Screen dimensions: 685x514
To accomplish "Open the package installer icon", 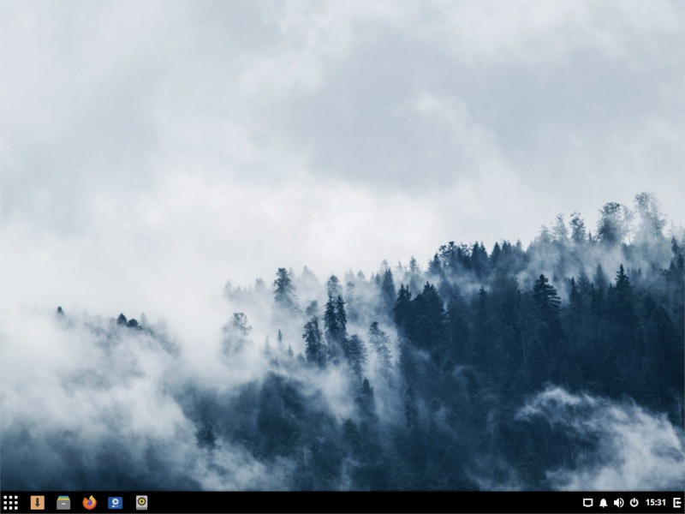I will point(37,503).
